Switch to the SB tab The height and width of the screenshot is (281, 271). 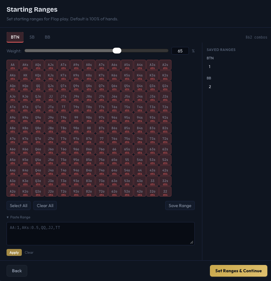(x=32, y=37)
